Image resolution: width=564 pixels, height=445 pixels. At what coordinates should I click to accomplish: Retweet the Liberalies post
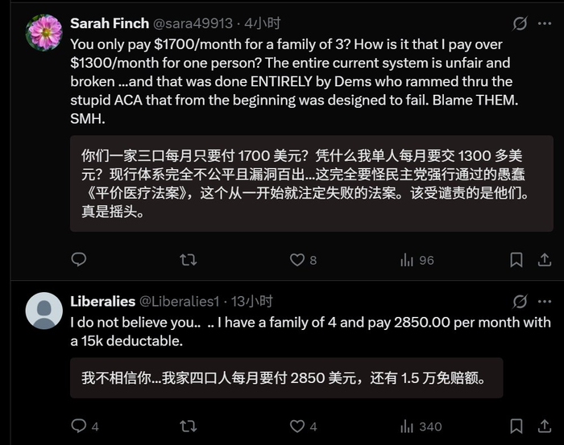pos(188,426)
